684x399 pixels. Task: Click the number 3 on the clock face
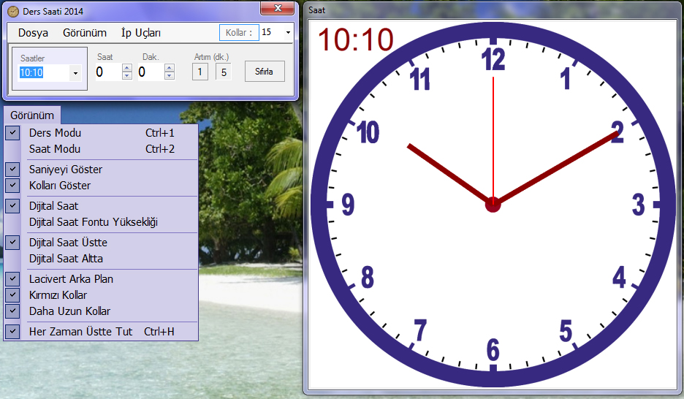(638, 205)
